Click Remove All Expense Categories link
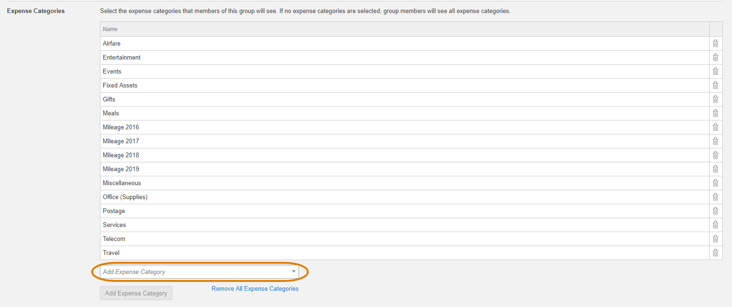732x307 pixels. (255, 288)
